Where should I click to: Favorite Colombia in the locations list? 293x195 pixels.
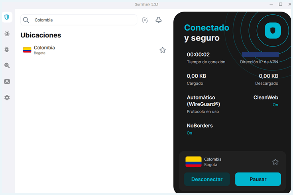[163, 50]
